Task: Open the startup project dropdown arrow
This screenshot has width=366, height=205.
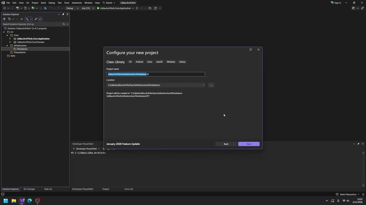Action: point(133,8)
